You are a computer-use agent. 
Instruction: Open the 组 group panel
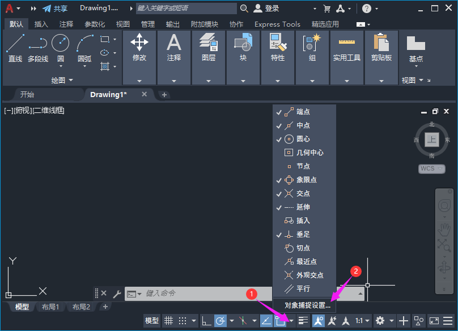pos(312,57)
